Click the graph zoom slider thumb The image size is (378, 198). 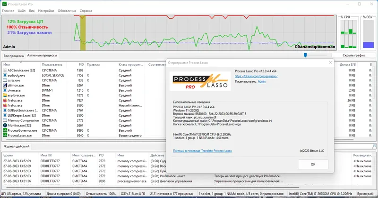(x=305, y=55)
